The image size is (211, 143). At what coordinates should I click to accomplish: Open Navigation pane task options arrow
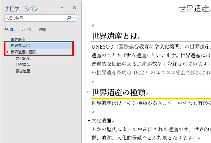[62, 7]
